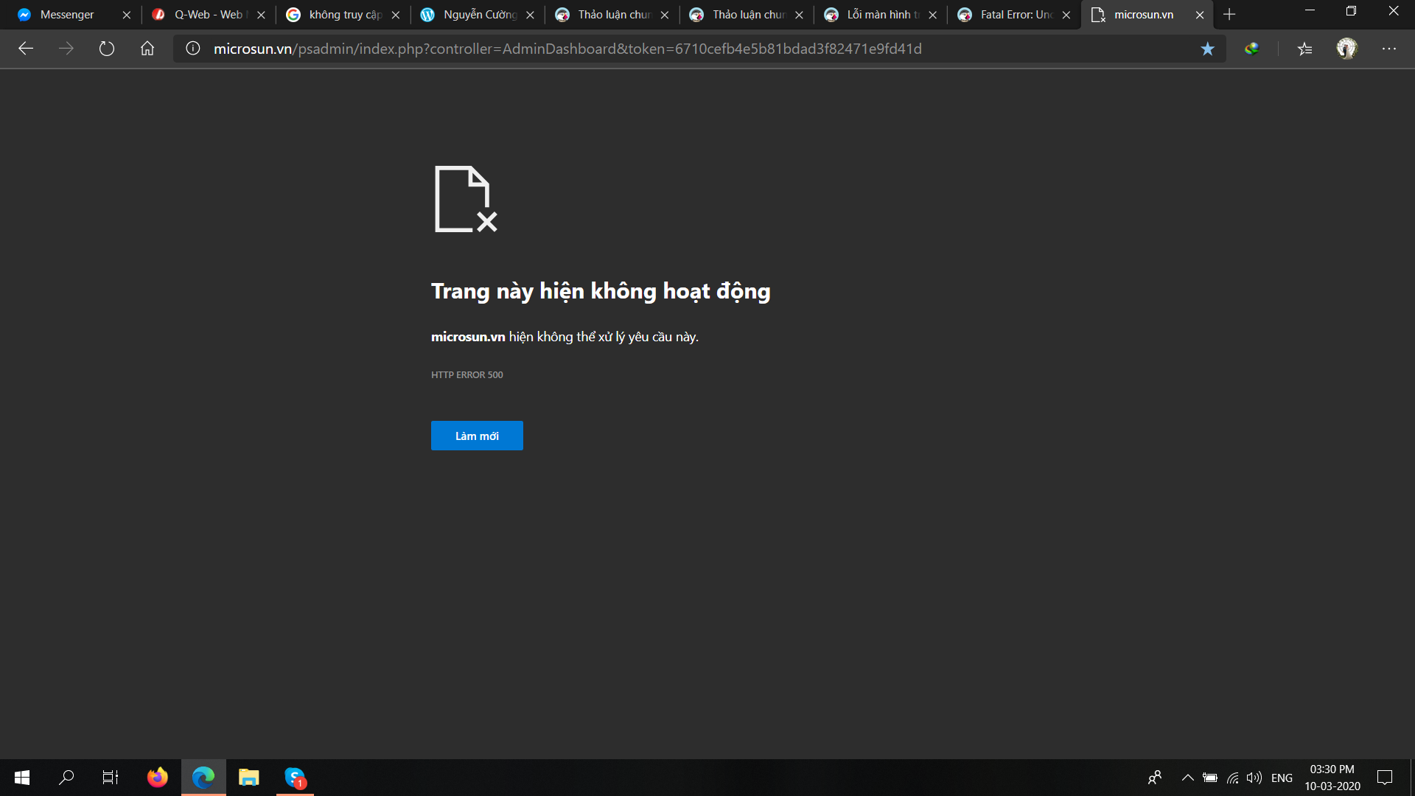Image resolution: width=1415 pixels, height=796 pixels.
Task: Toggle the favorite star for this page
Action: click(1207, 49)
